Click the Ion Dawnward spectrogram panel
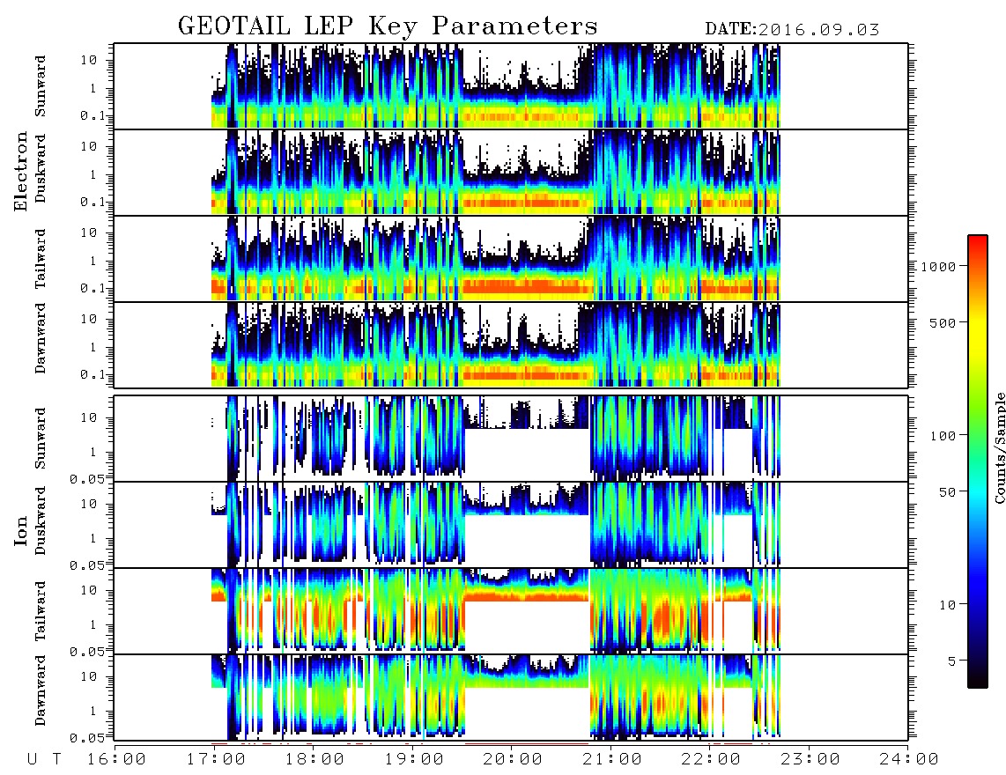 click(511, 697)
